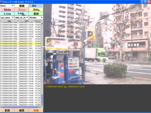Select the highlighted entry at 7:19:5

[x=20, y=44]
